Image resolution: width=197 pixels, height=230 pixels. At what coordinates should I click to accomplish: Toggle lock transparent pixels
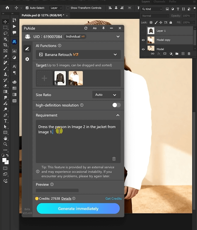coord(151,22)
